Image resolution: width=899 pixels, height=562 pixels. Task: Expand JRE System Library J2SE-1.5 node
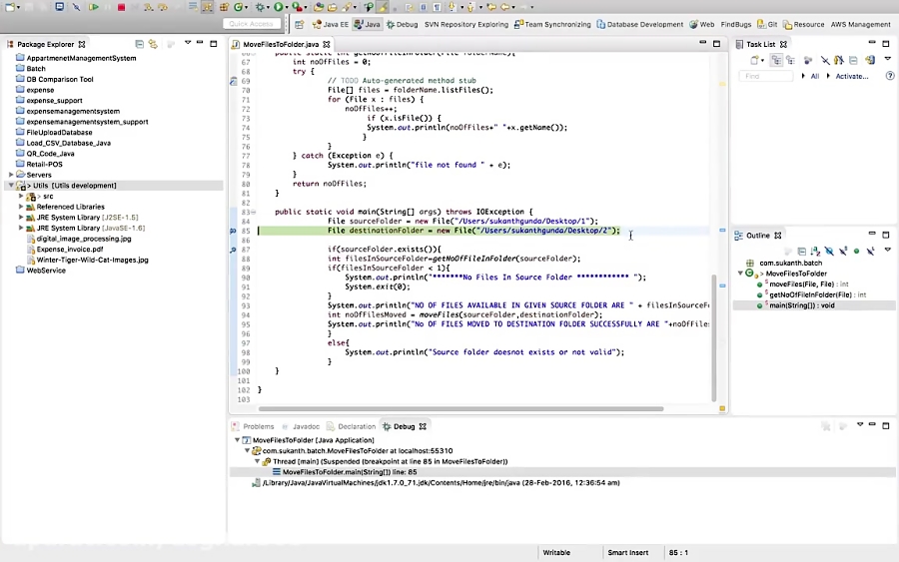[x=21, y=218]
